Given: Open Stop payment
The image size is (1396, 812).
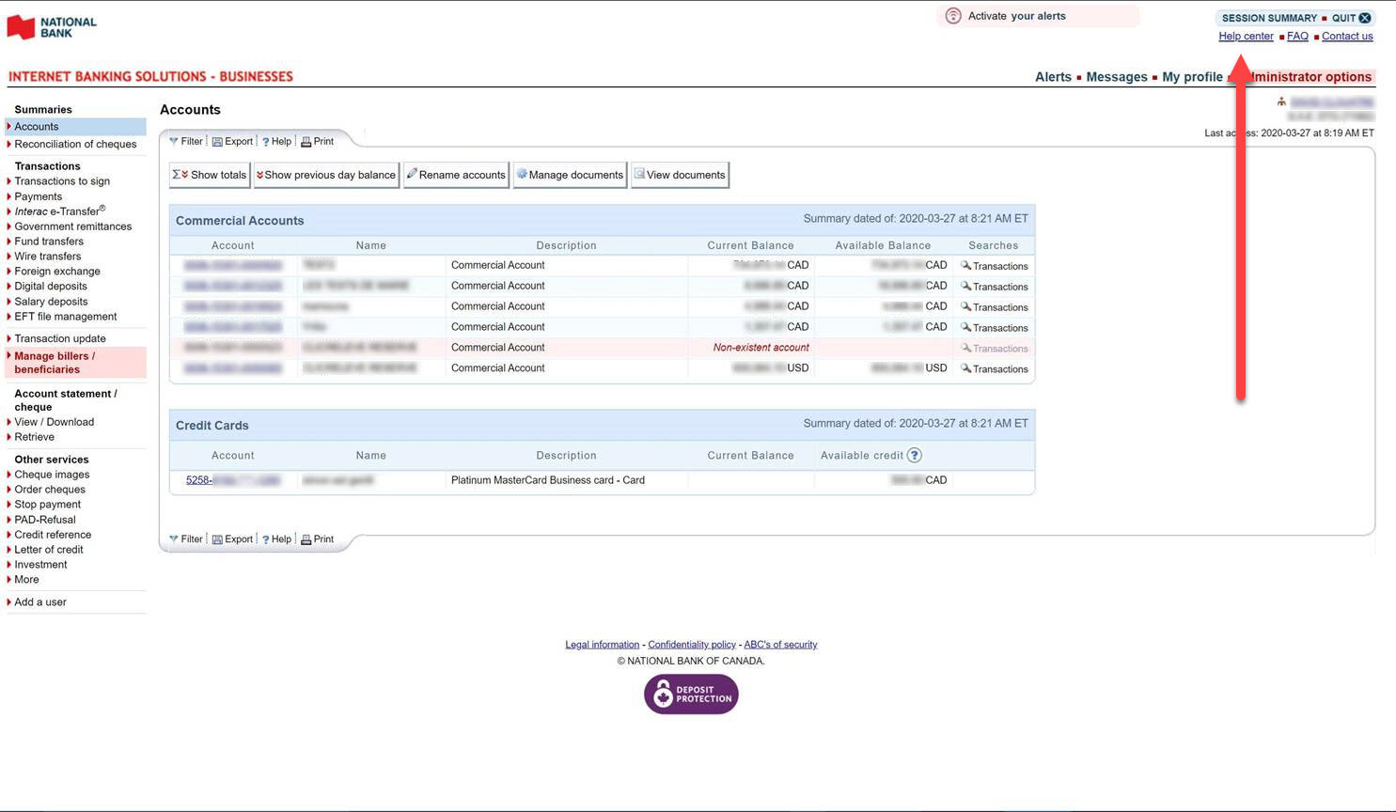Looking at the screenshot, I should [48, 505].
